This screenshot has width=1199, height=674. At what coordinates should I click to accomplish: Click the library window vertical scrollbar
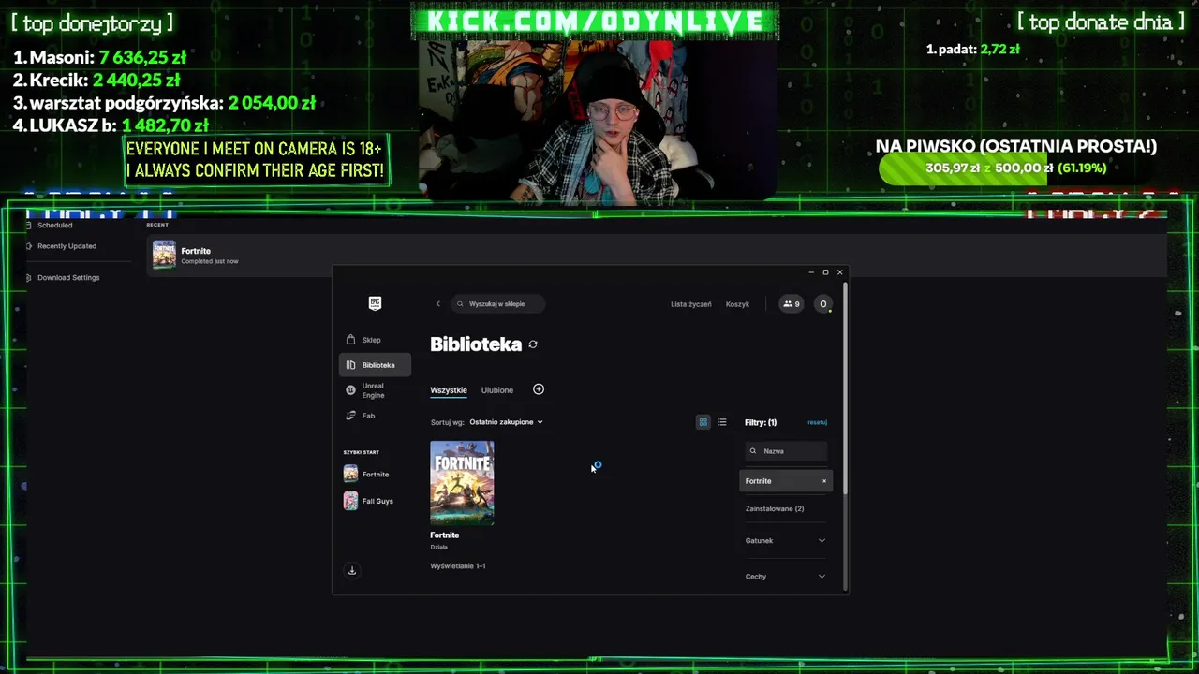[x=845, y=388]
